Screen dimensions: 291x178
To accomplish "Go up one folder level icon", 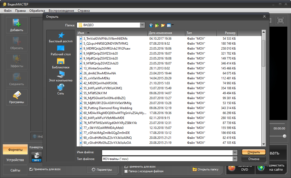I will coord(157,25).
